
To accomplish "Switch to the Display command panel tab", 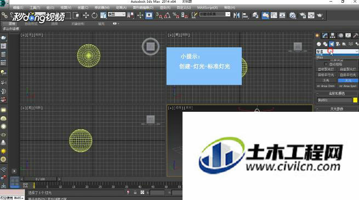I will [x=348, y=36].
